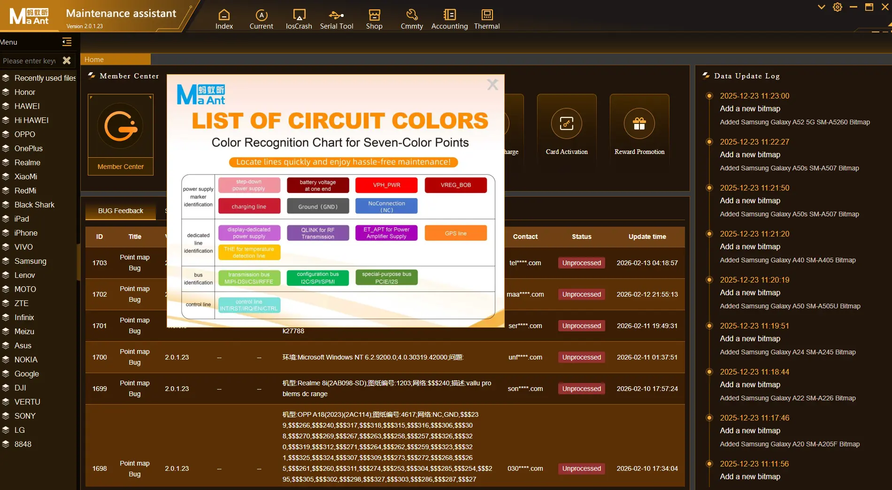Viewport: 892px width, 490px height.
Task: Click the Infinix folder icon
Action: pyautogui.click(x=6, y=317)
